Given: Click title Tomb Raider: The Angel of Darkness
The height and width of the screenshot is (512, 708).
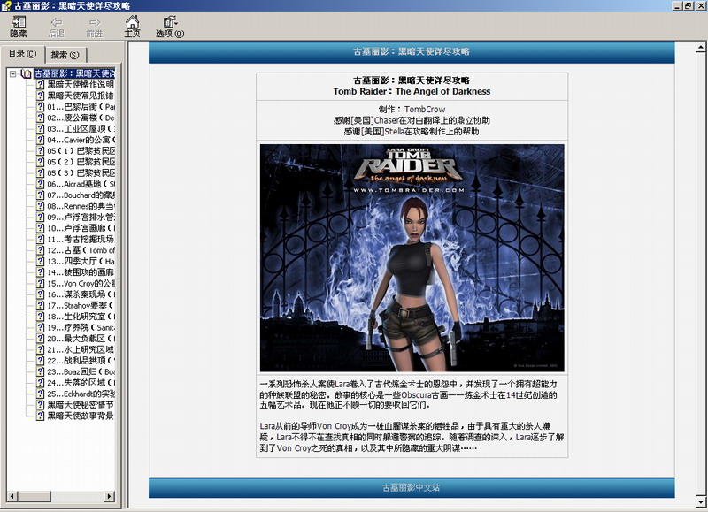Looking at the screenshot, I should click(412, 91).
